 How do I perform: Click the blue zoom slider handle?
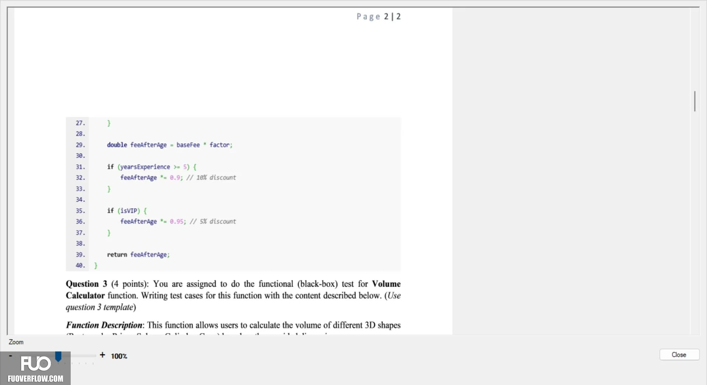[58, 356]
